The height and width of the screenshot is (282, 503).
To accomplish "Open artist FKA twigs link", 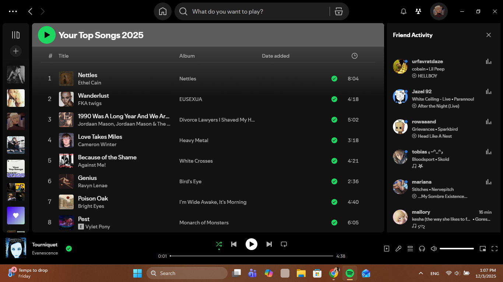I will (x=90, y=103).
